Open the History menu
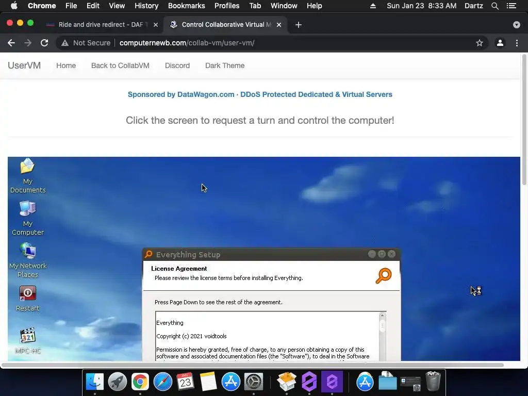The width and height of the screenshot is (528, 396). click(x=146, y=6)
